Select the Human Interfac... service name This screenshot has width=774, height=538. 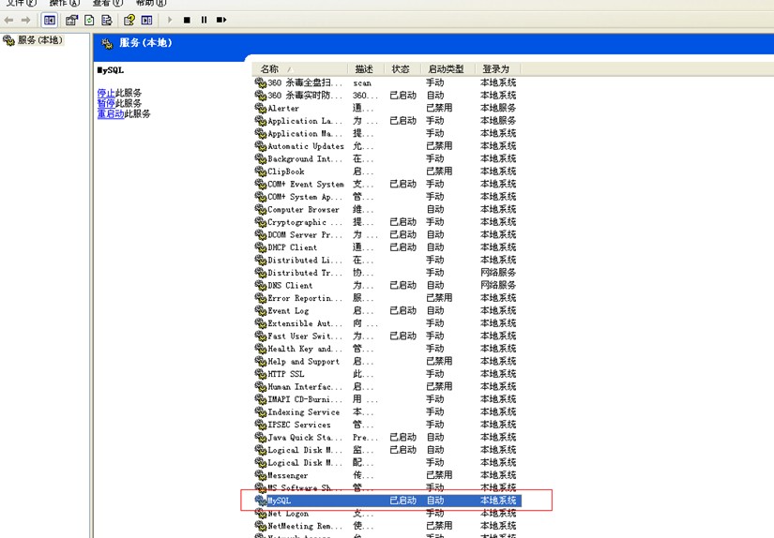pos(305,386)
